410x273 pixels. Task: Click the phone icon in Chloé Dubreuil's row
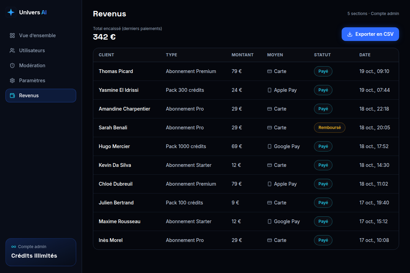(x=270, y=184)
